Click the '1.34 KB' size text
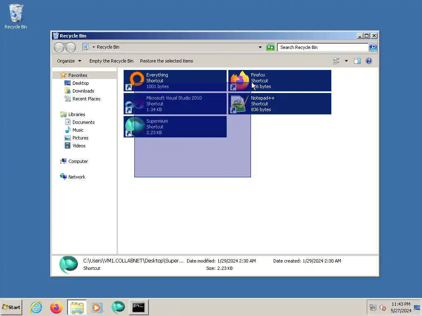This screenshot has width=422, height=316. (x=154, y=109)
